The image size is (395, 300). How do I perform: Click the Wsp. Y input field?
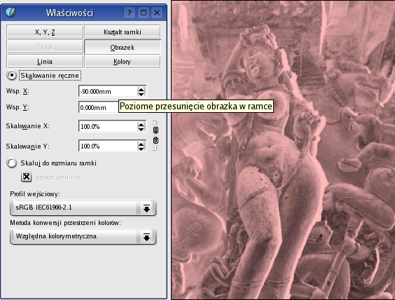coord(99,107)
